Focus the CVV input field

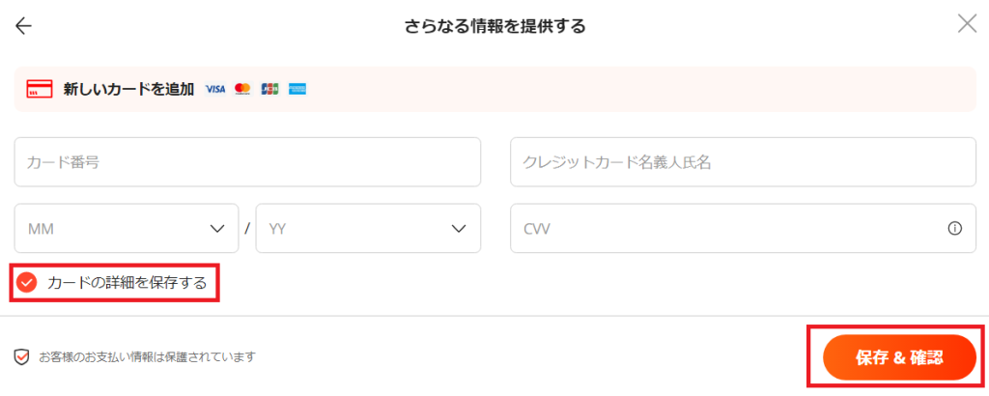click(x=743, y=228)
